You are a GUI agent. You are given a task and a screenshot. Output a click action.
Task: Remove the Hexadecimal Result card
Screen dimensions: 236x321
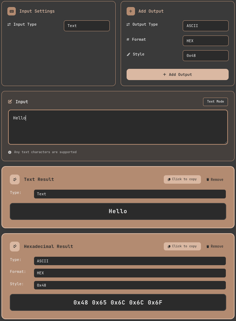coord(215,246)
